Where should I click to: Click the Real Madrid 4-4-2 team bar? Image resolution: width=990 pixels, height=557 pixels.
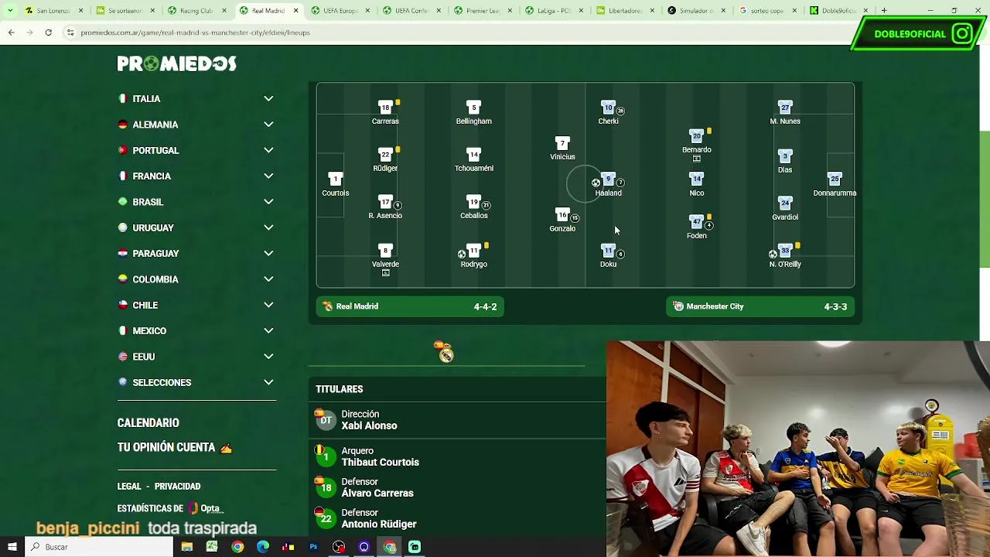point(410,306)
